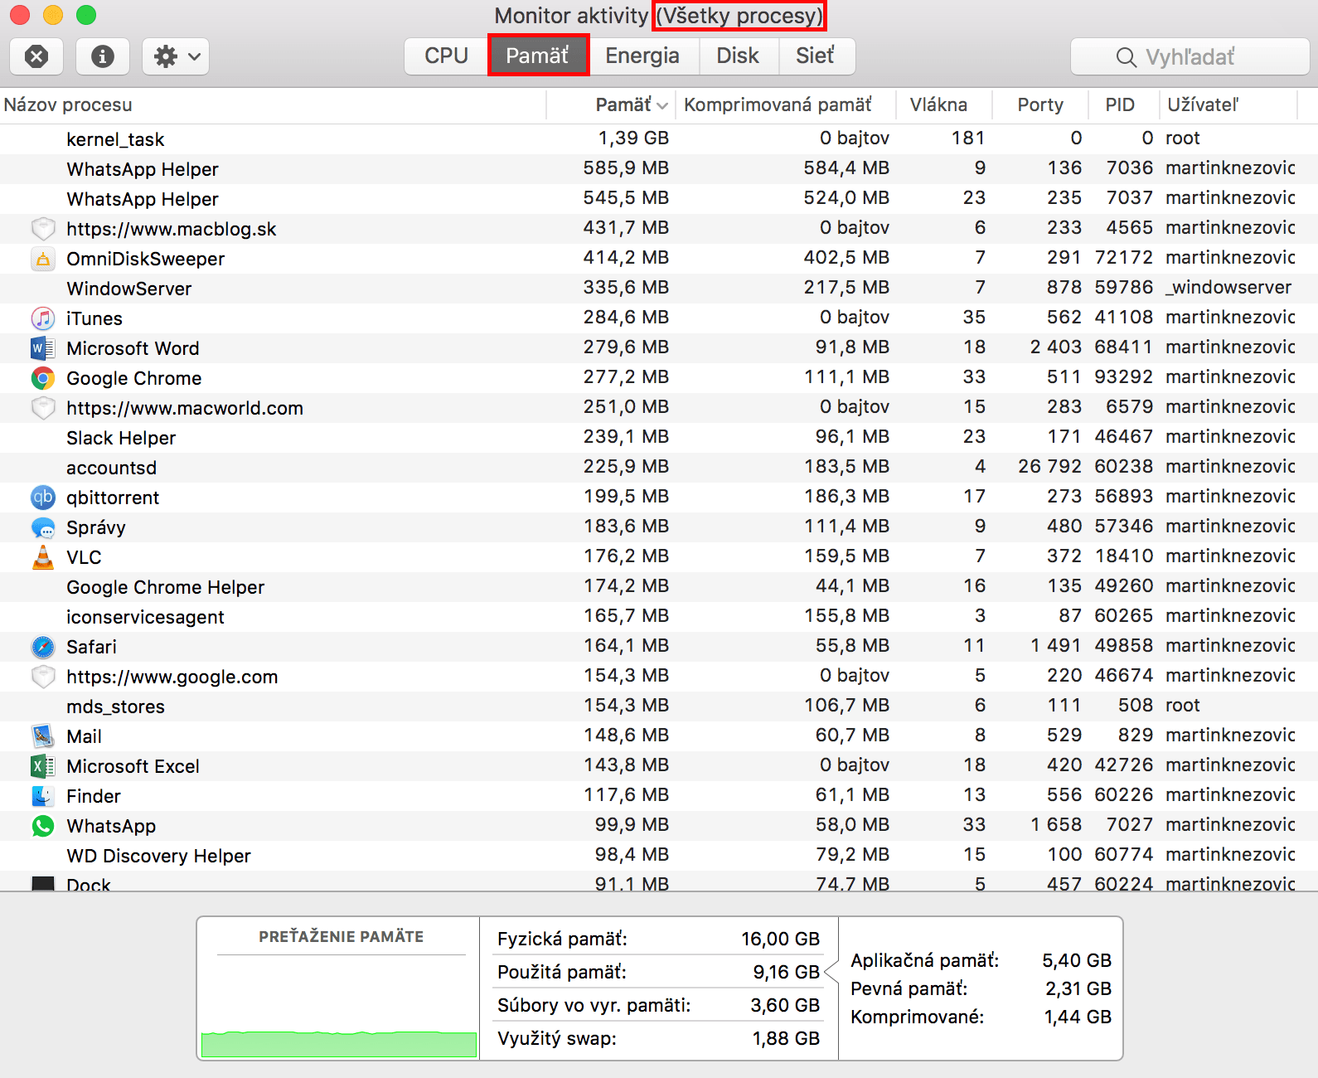
Task: Open process info with the i icon
Action: click(x=103, y=56)
